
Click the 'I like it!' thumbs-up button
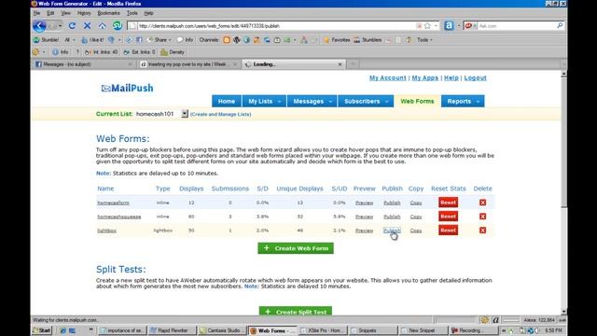click(93, 39)
